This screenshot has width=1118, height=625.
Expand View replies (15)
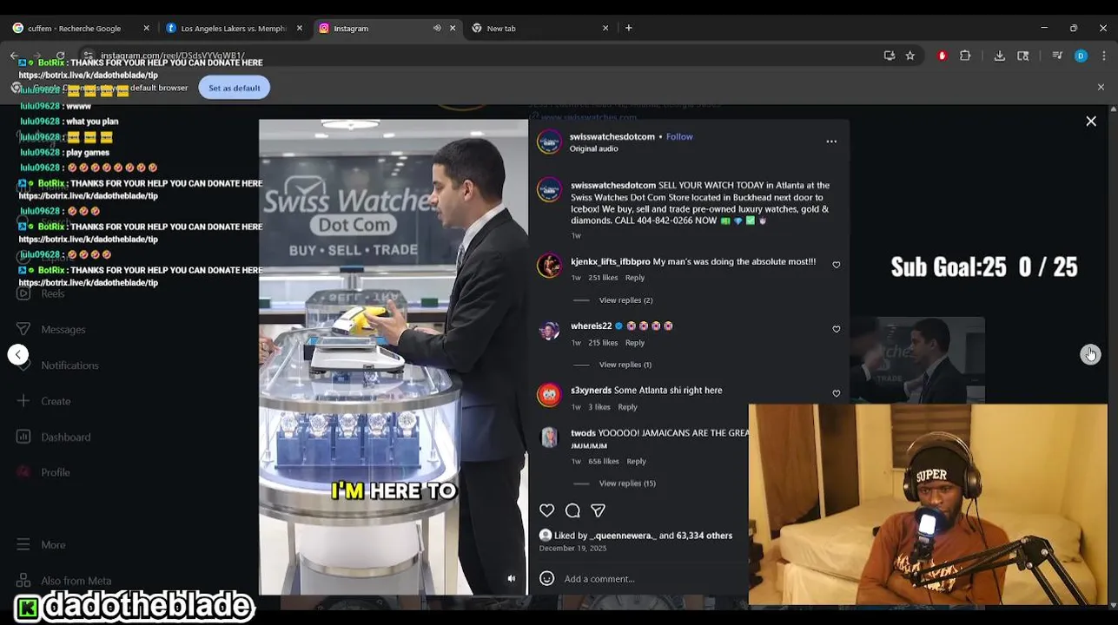(627, 484)
